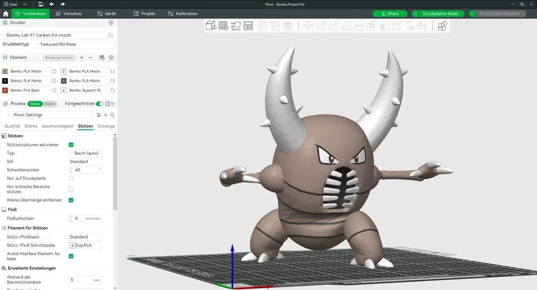Switch to the Gerät tab
This screenshot has height=290, width=537.
(106, 14)
